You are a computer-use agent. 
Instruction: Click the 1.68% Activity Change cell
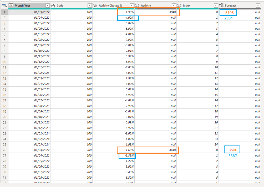(x=114, y=150)
